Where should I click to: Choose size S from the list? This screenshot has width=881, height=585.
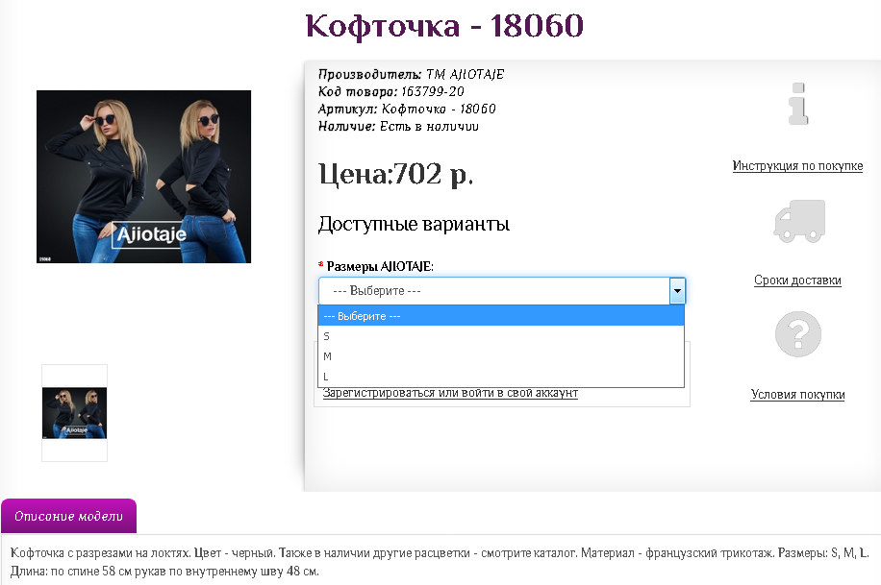coord(500,336)
